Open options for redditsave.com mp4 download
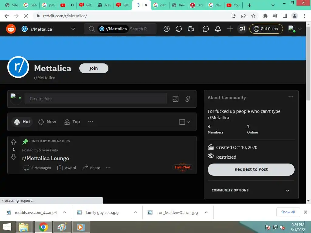Image resolution: width=311 pixels, height=233 pixels. click(x=65, y=212)
